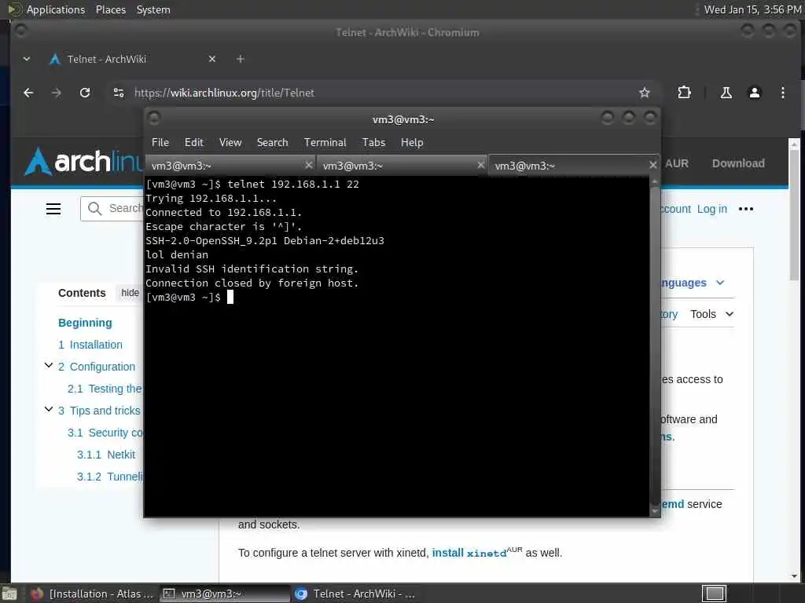The height and width of the screenshot is (603, 805).
Task: Open the System menu
Action: [153, 9]
